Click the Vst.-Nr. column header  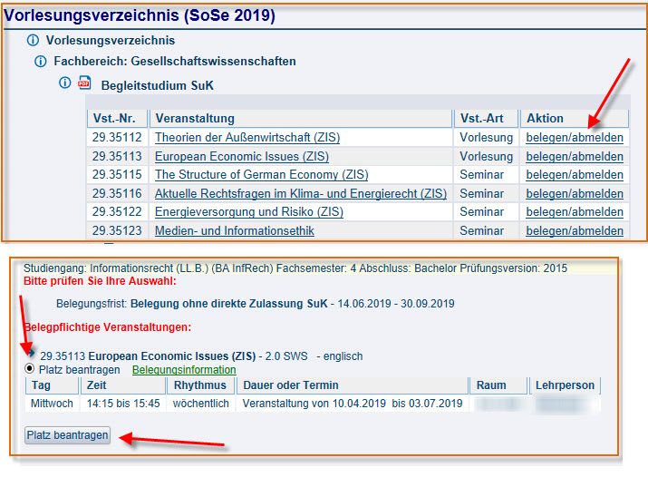point(118,118)
